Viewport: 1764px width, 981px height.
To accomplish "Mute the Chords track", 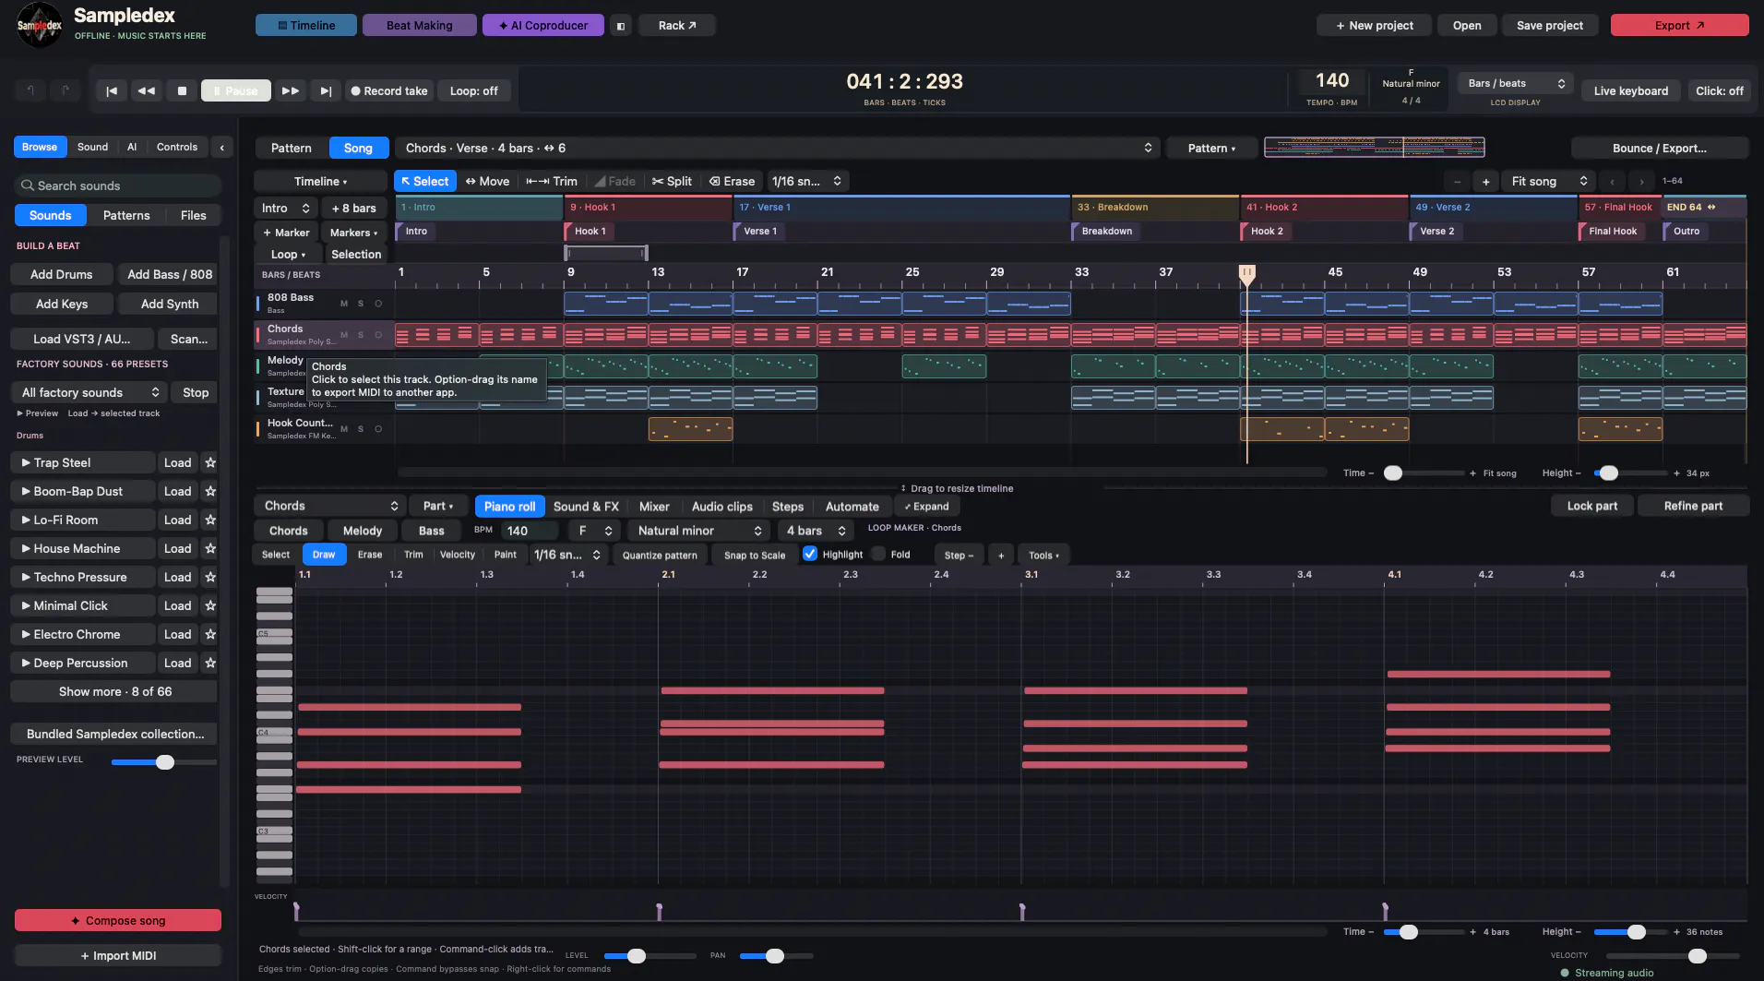I will (344, 335).
